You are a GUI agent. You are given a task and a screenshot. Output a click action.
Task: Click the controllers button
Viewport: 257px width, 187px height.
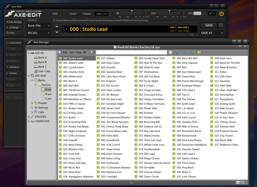pyautogui.click(x=14, y=43)
